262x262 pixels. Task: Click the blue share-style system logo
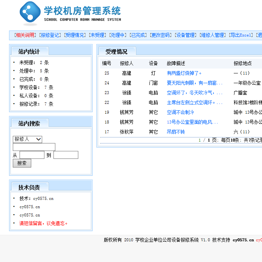30,12
